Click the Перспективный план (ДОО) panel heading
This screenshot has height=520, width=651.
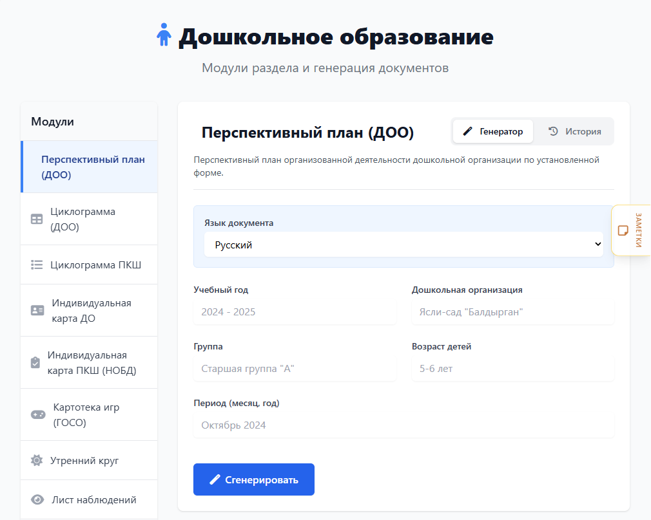[x=307, y=133]
